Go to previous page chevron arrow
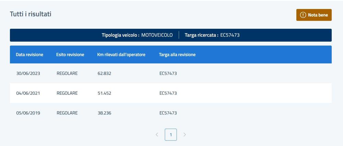343x146 pixels. pos(157,135)
